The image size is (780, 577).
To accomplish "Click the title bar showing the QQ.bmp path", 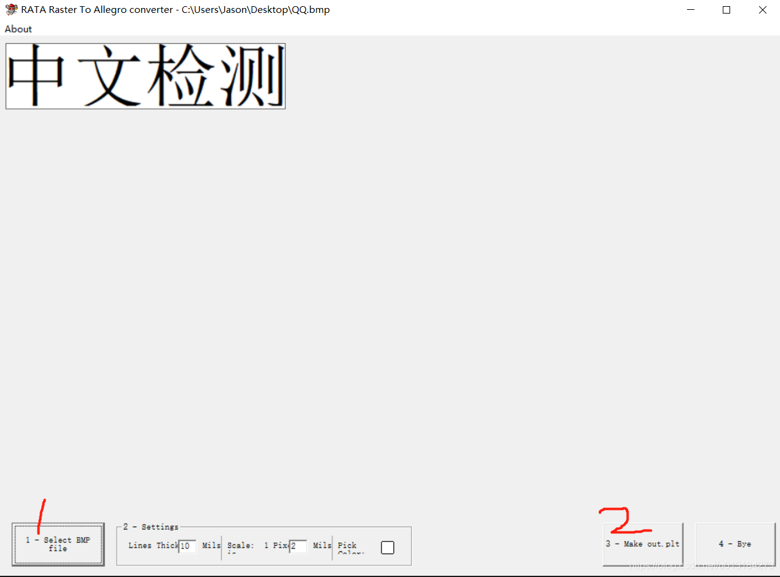I will [x=369, y=10].
